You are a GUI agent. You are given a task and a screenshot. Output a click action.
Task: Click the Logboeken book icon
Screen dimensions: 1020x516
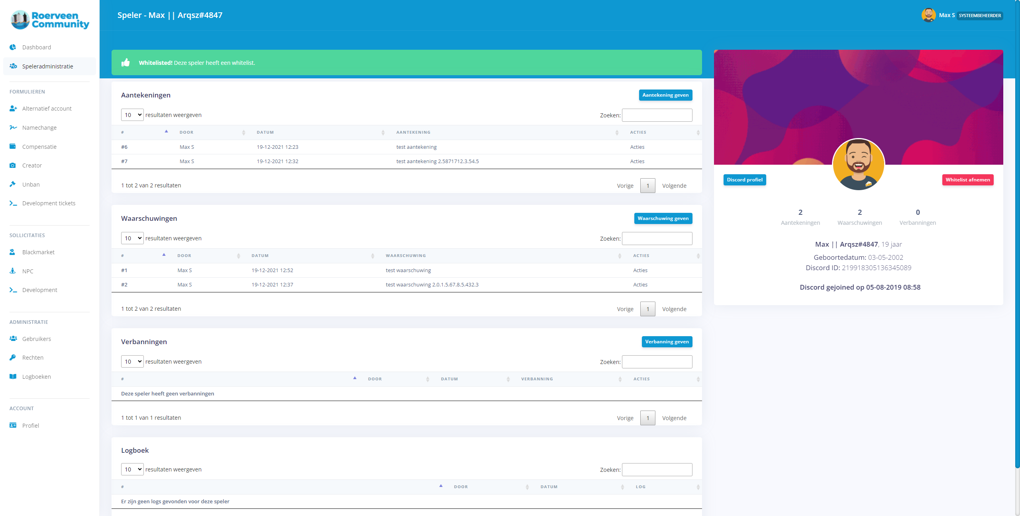point(13,376)
